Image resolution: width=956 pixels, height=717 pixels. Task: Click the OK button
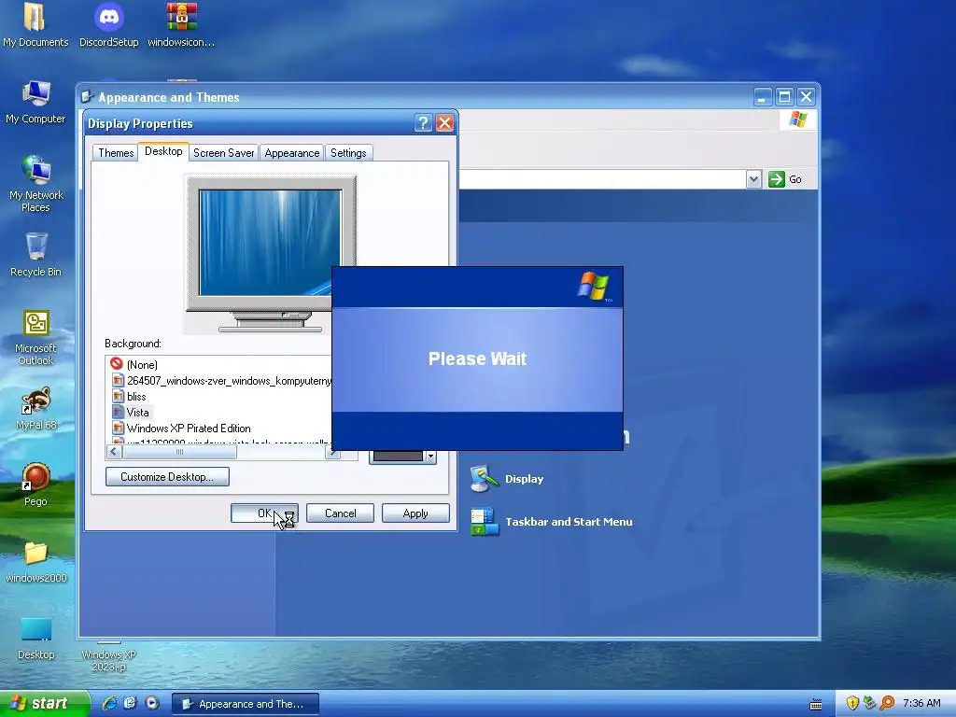pyautogui.click(x=264, y=513)
